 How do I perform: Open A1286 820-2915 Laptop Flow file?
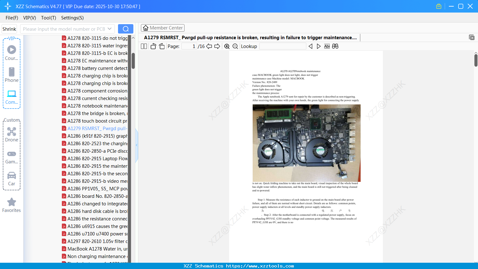(x=95, y=159)
